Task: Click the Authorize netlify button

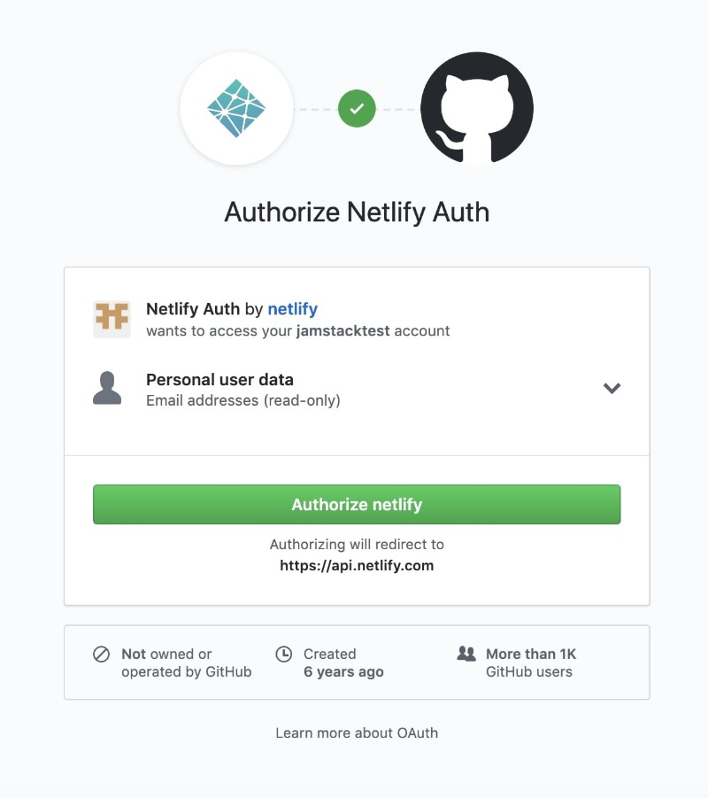Action: (x=357, y=504)
